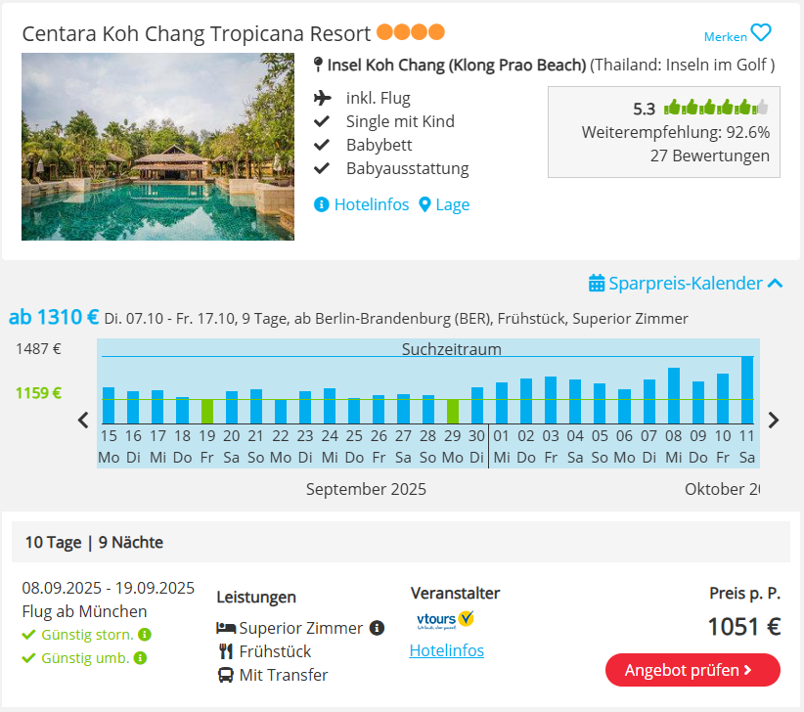The width and height of the screenshot is (804, 712).
Task: Open the resort pool photo
Action: tap(157, 147)
